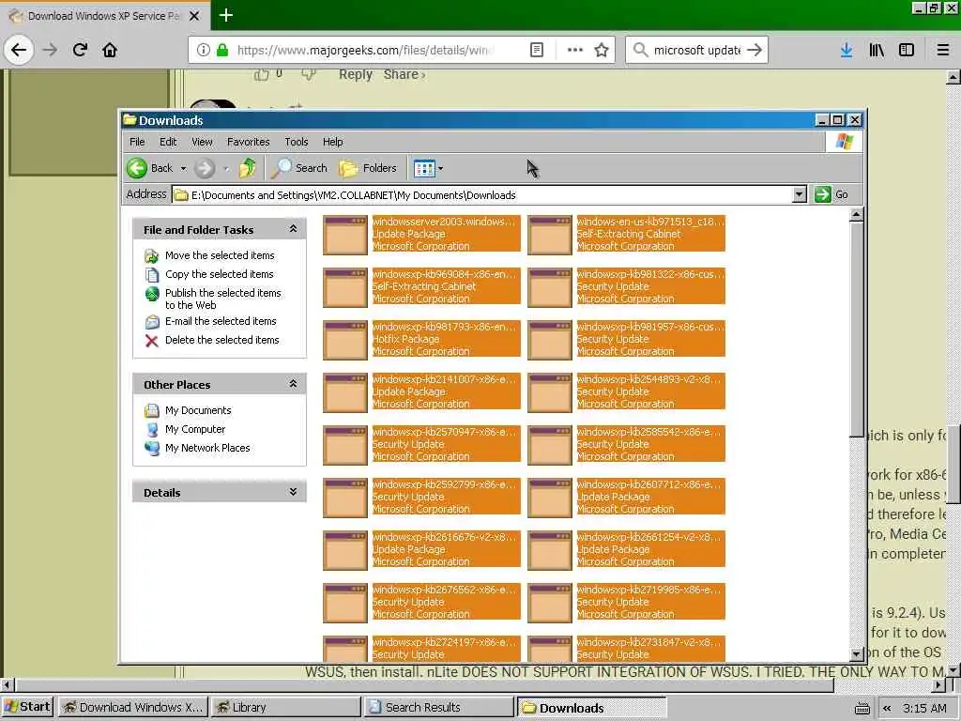Bookmark this page with the star
The image size is (961, 721).
602,50
